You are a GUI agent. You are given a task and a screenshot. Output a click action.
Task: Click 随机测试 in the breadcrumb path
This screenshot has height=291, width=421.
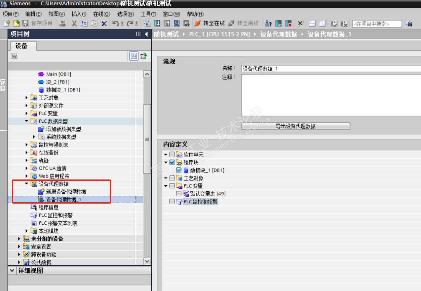pos(166,34)
